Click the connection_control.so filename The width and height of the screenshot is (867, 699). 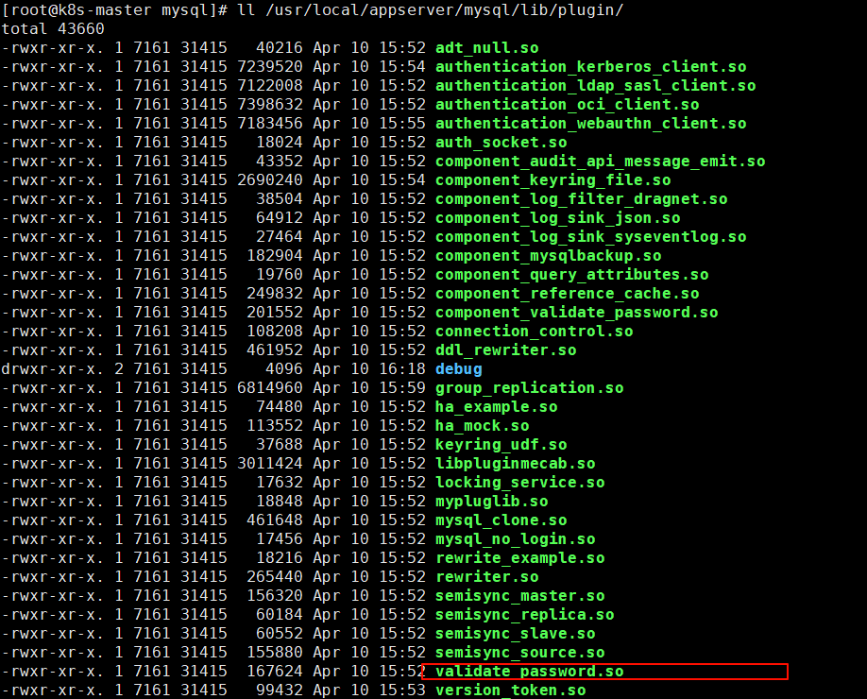tap(534, 332)
